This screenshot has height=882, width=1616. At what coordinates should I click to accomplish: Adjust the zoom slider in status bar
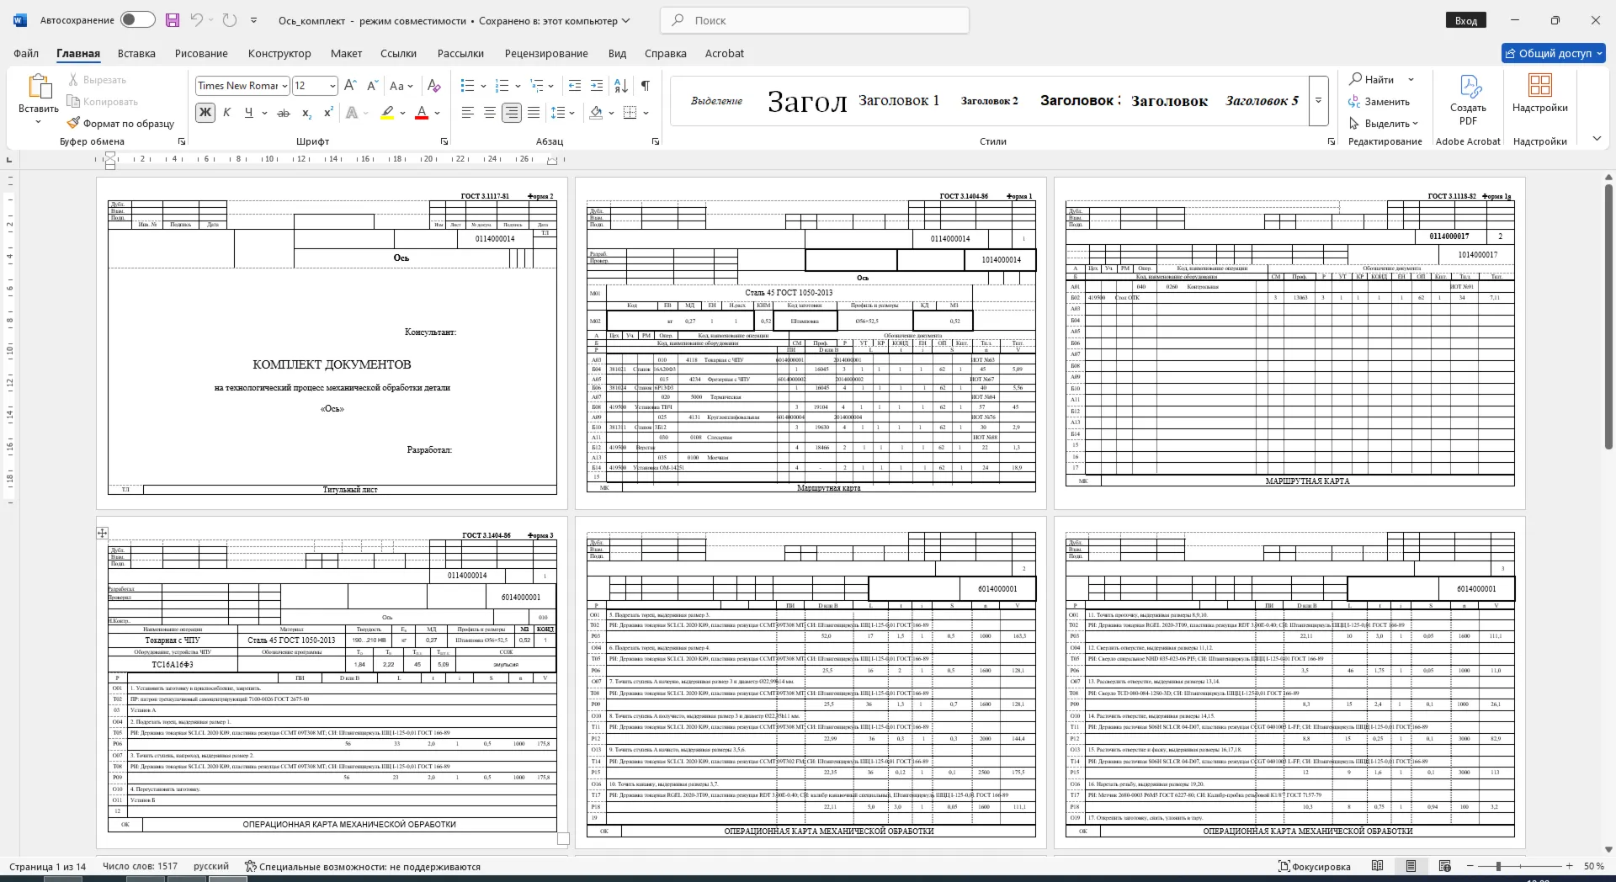click(x=1498, y=866)
